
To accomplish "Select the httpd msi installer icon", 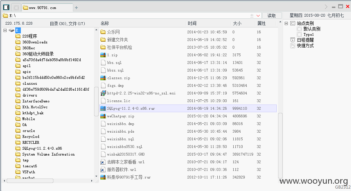I will click(103, 93).
